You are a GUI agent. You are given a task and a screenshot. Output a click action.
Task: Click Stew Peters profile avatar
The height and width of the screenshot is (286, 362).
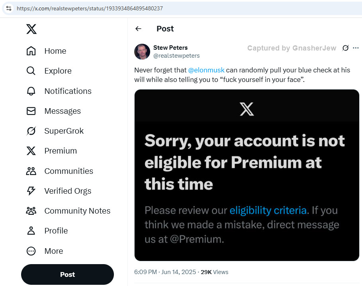pos(142,52)
